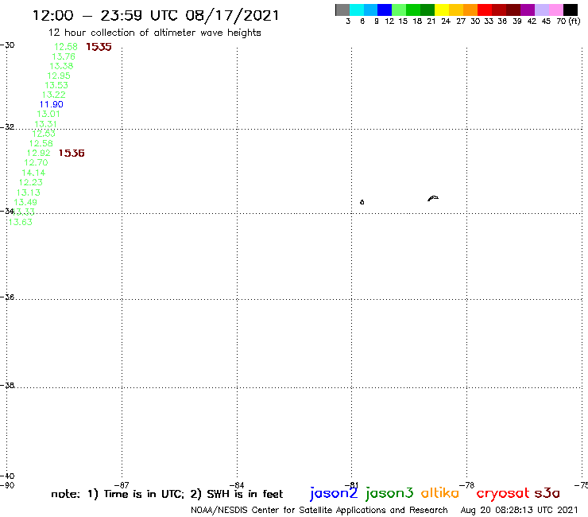Select the '12 hour collection' subtitle
588x517 pixels.
pyautogui.click(x=154, y=33)
